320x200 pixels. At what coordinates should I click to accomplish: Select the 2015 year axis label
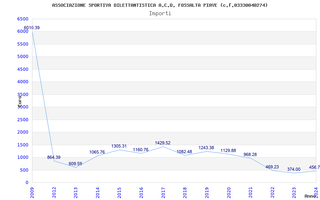[x=119, y=193]
